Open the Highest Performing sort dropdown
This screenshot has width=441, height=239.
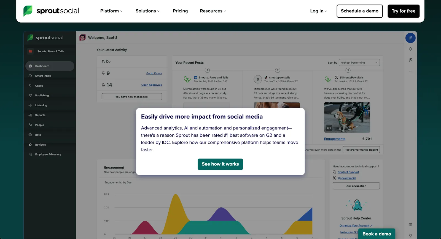[359, 63]
